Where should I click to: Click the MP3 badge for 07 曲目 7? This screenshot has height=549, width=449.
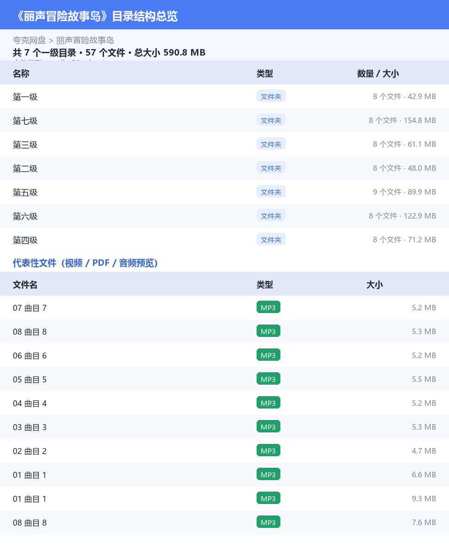pyautogui.click(x=268, y=308)
